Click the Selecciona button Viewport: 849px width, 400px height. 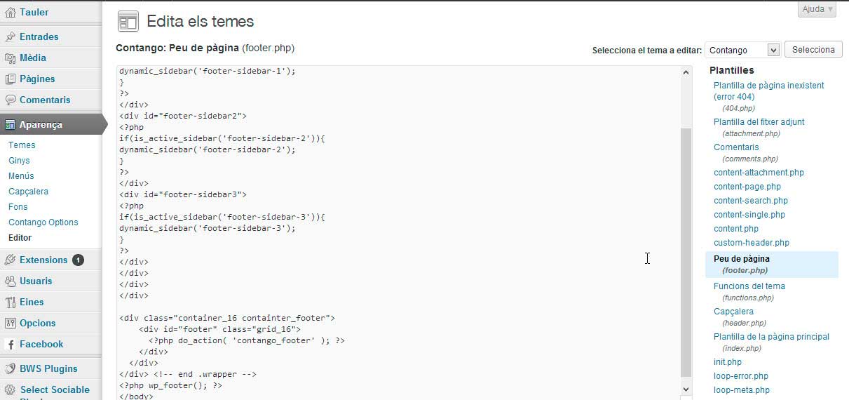pos(813,50)
